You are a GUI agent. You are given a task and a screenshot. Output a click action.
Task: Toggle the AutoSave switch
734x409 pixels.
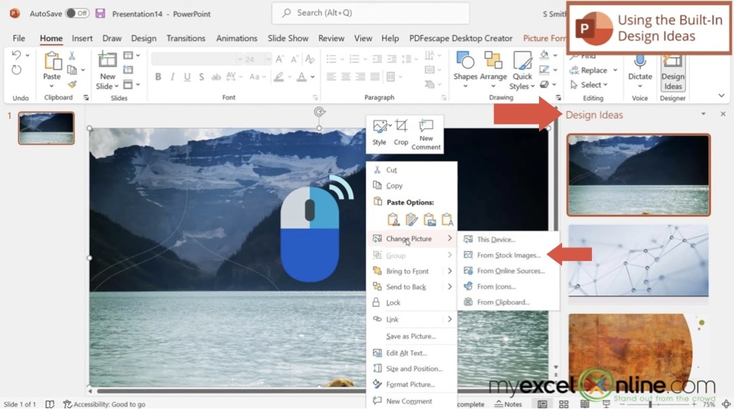[x=77, y=13]
